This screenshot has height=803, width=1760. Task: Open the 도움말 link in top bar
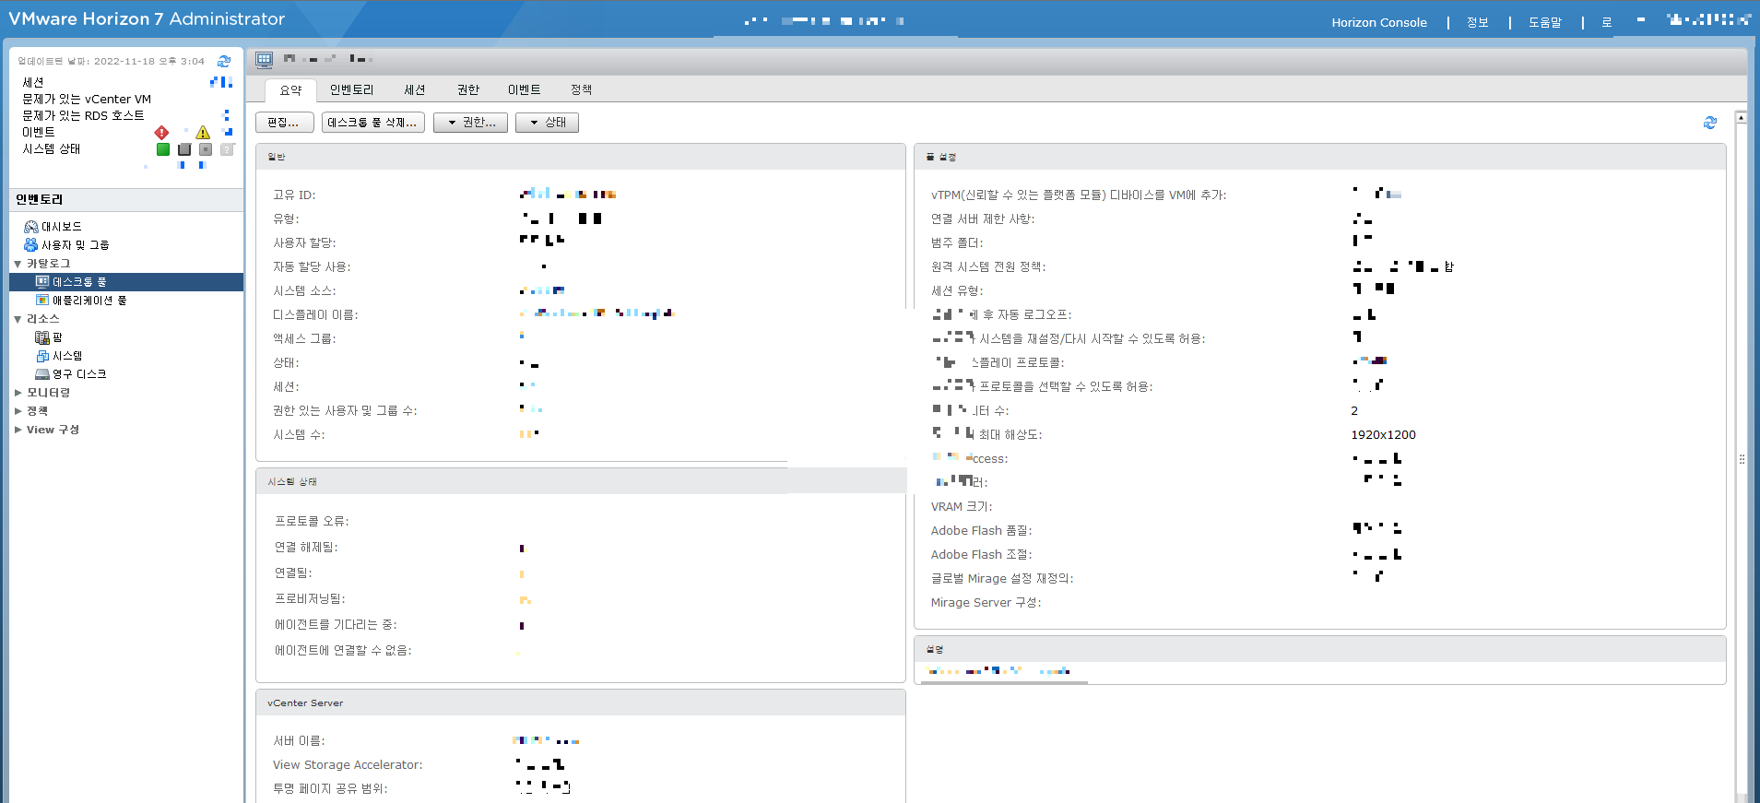click(x=1545, y=22)
